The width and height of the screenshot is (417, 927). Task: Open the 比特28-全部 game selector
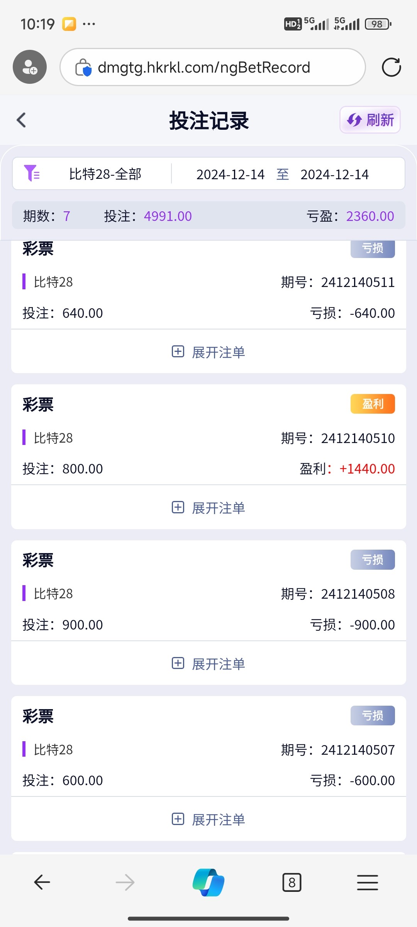pos(105,174)
